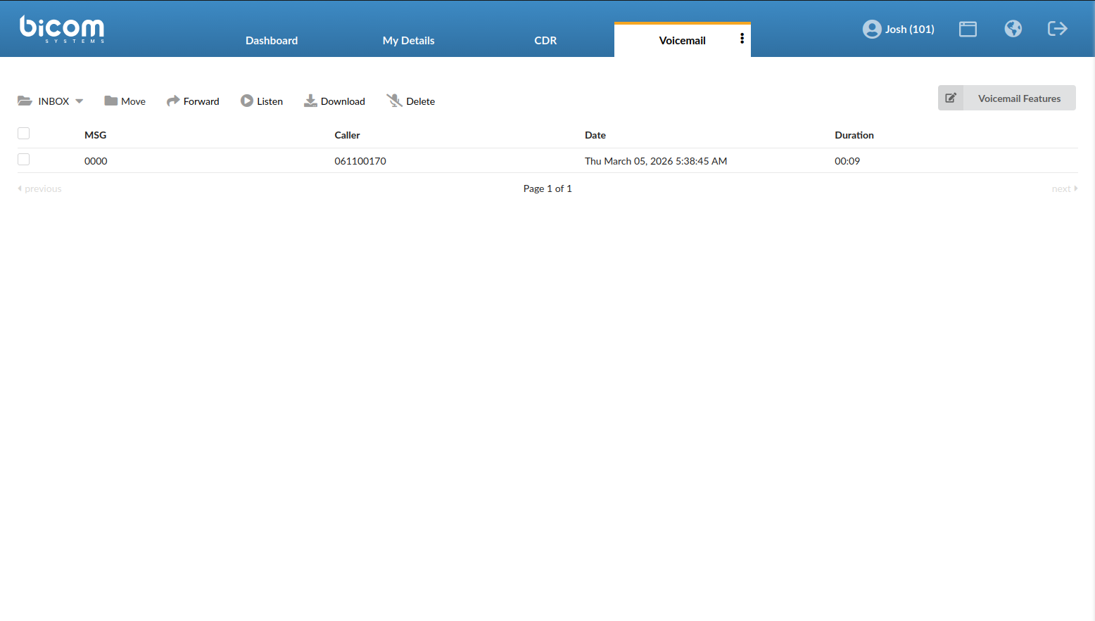The image size is (1095, 621).
Task: Open the globe language icon
Action: (1013, 28)
